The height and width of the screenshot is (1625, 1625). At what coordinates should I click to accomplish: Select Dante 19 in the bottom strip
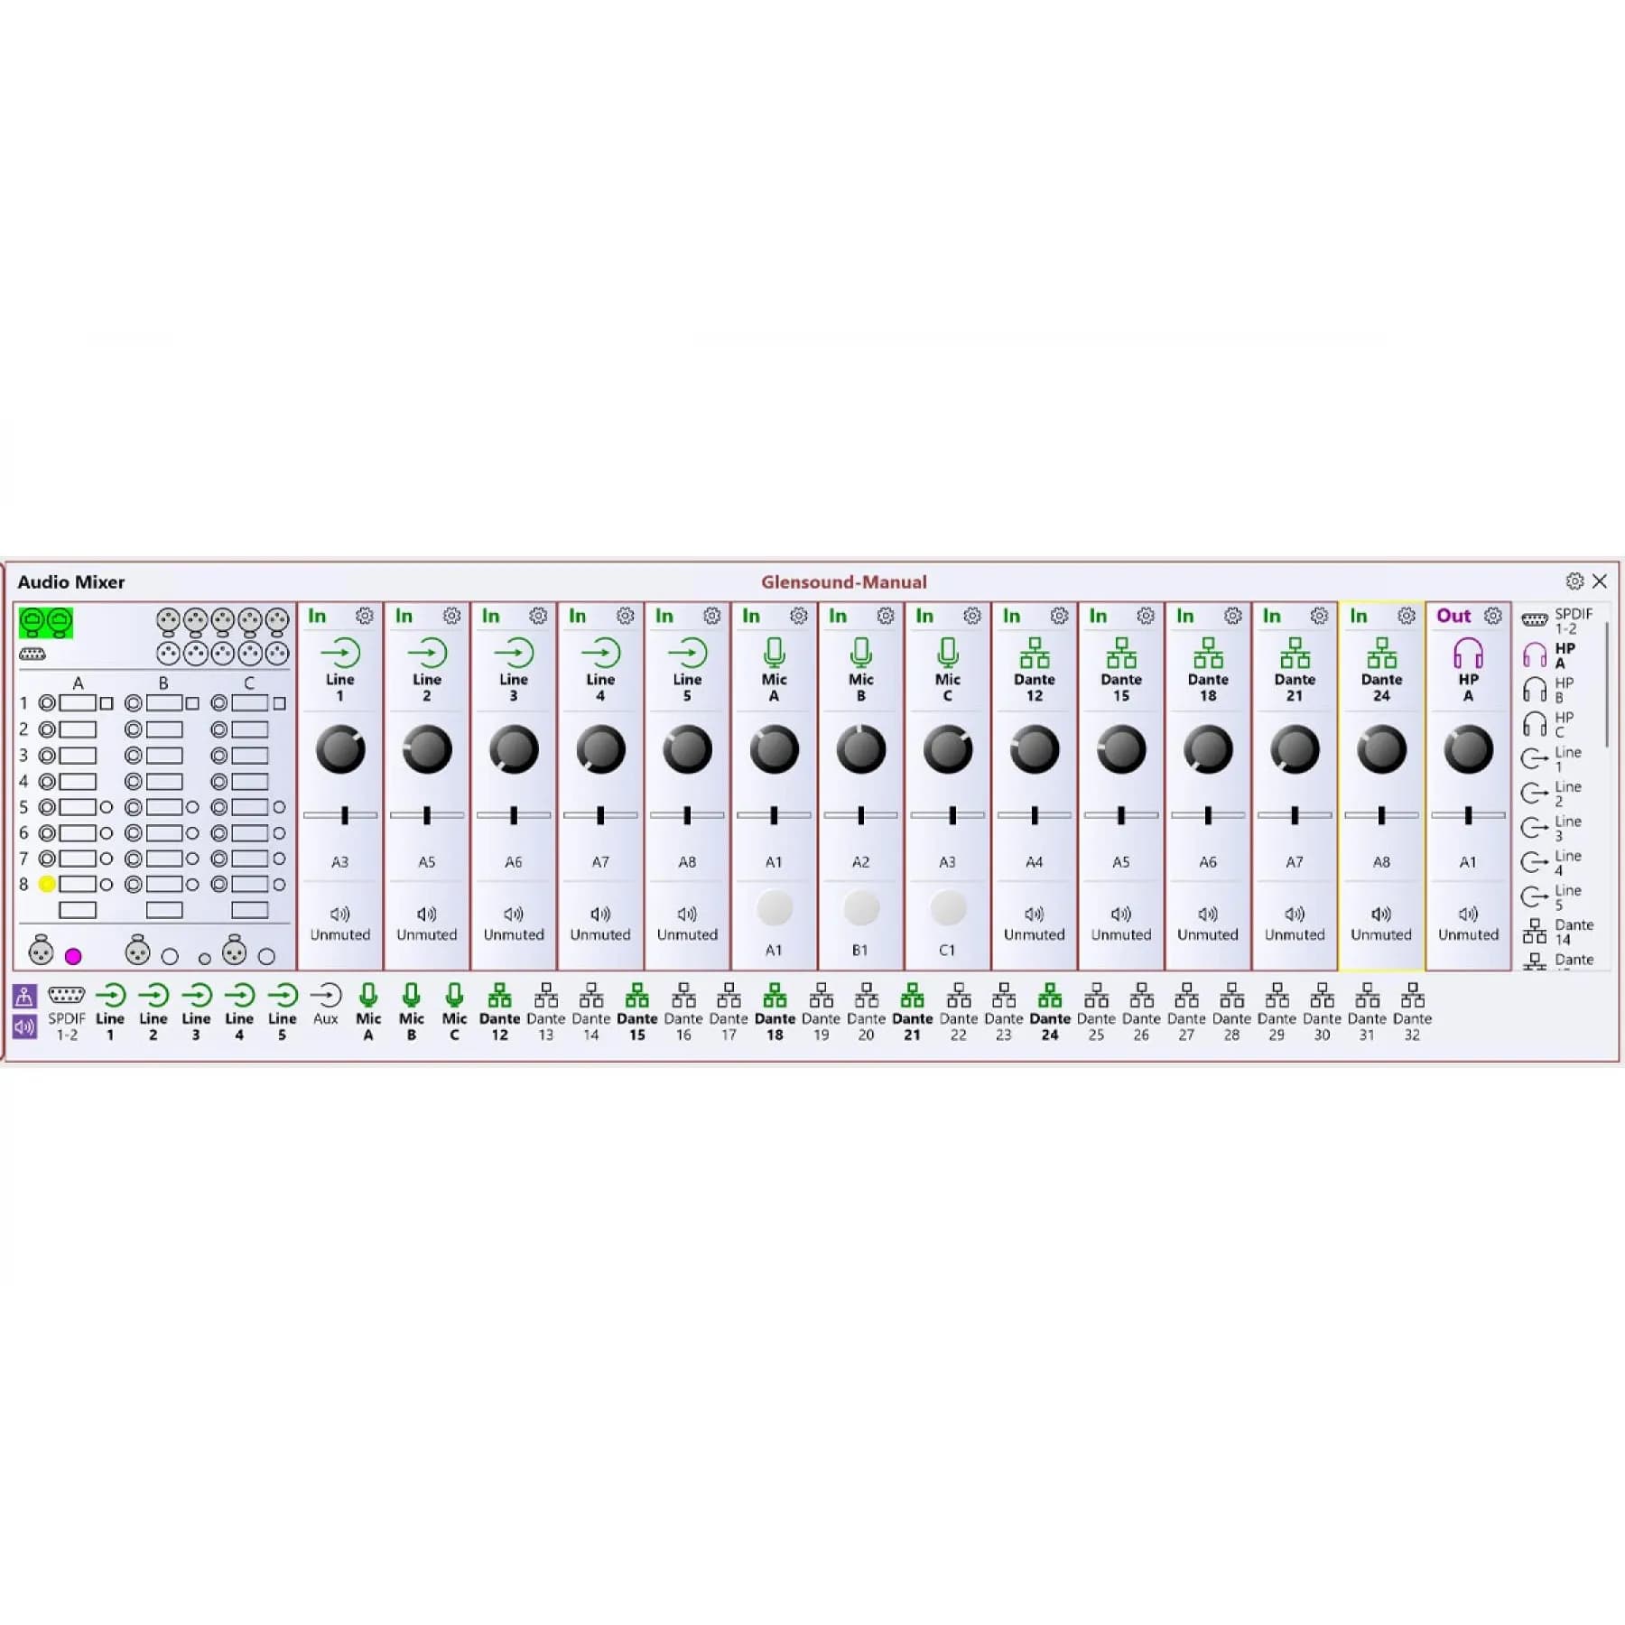click(821, 1013)
